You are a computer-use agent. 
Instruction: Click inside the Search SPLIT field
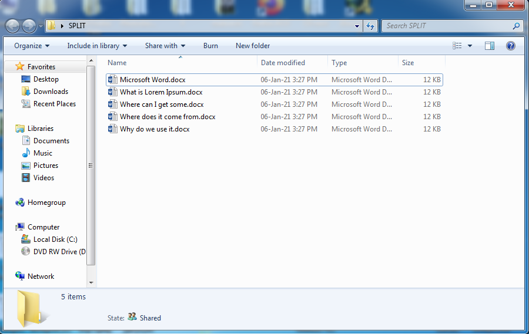447,26
